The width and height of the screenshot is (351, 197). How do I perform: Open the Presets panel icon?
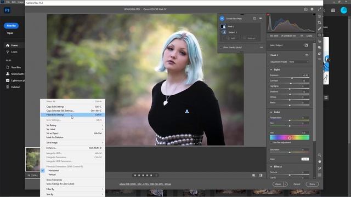319,54
